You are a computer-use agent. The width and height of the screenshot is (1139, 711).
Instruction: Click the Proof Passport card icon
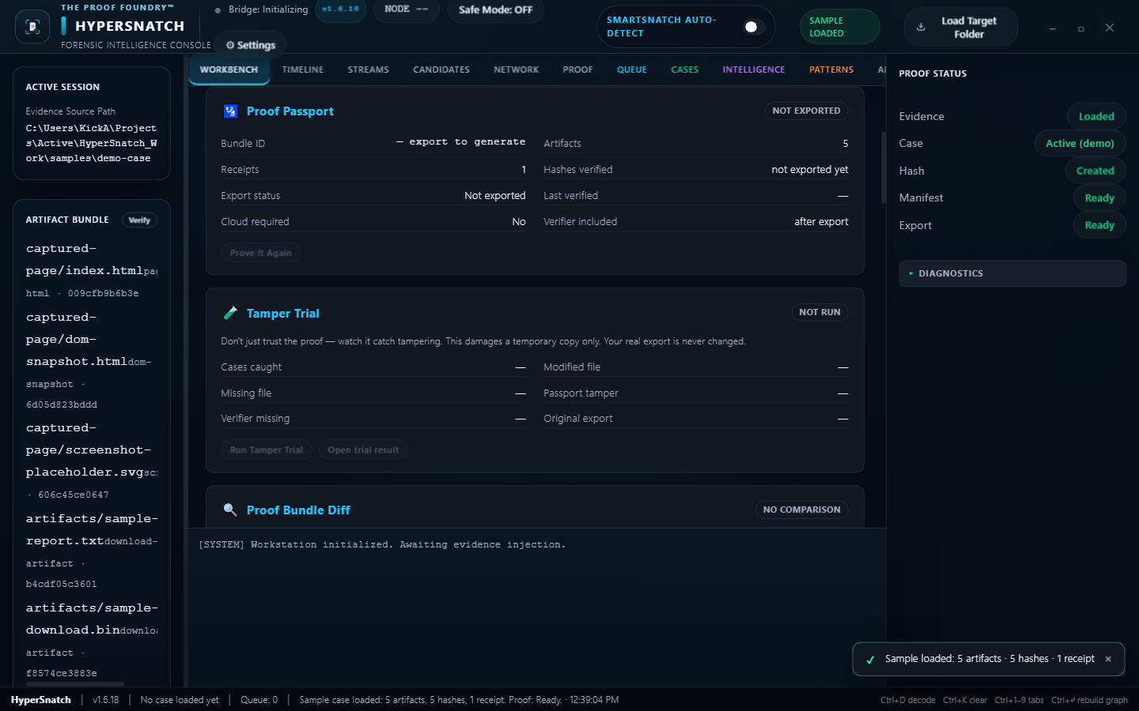(230, 111)
